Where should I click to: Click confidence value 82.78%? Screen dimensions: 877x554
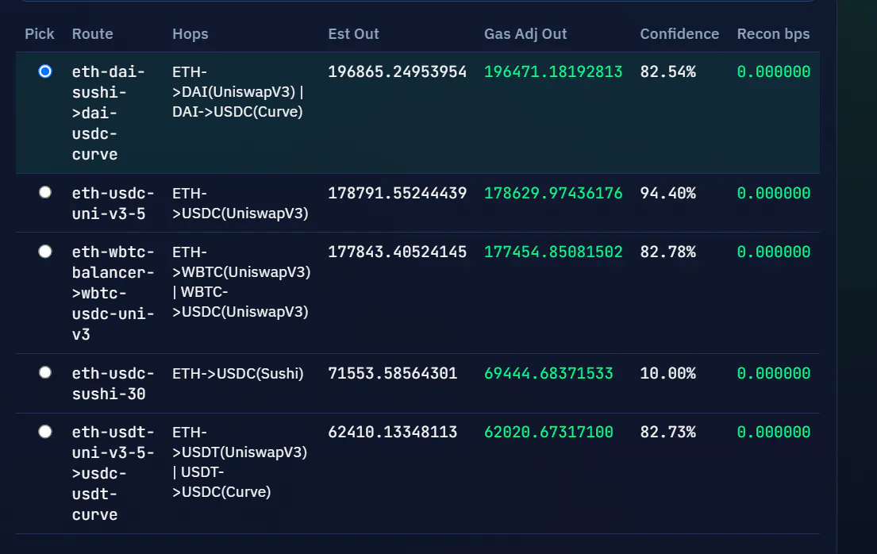pos(667,252)
